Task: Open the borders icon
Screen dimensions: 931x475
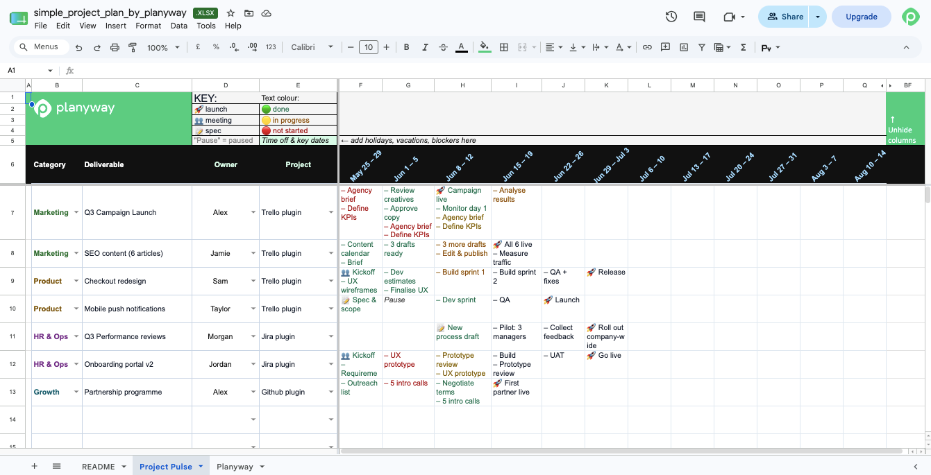Action: click(504, 47)
